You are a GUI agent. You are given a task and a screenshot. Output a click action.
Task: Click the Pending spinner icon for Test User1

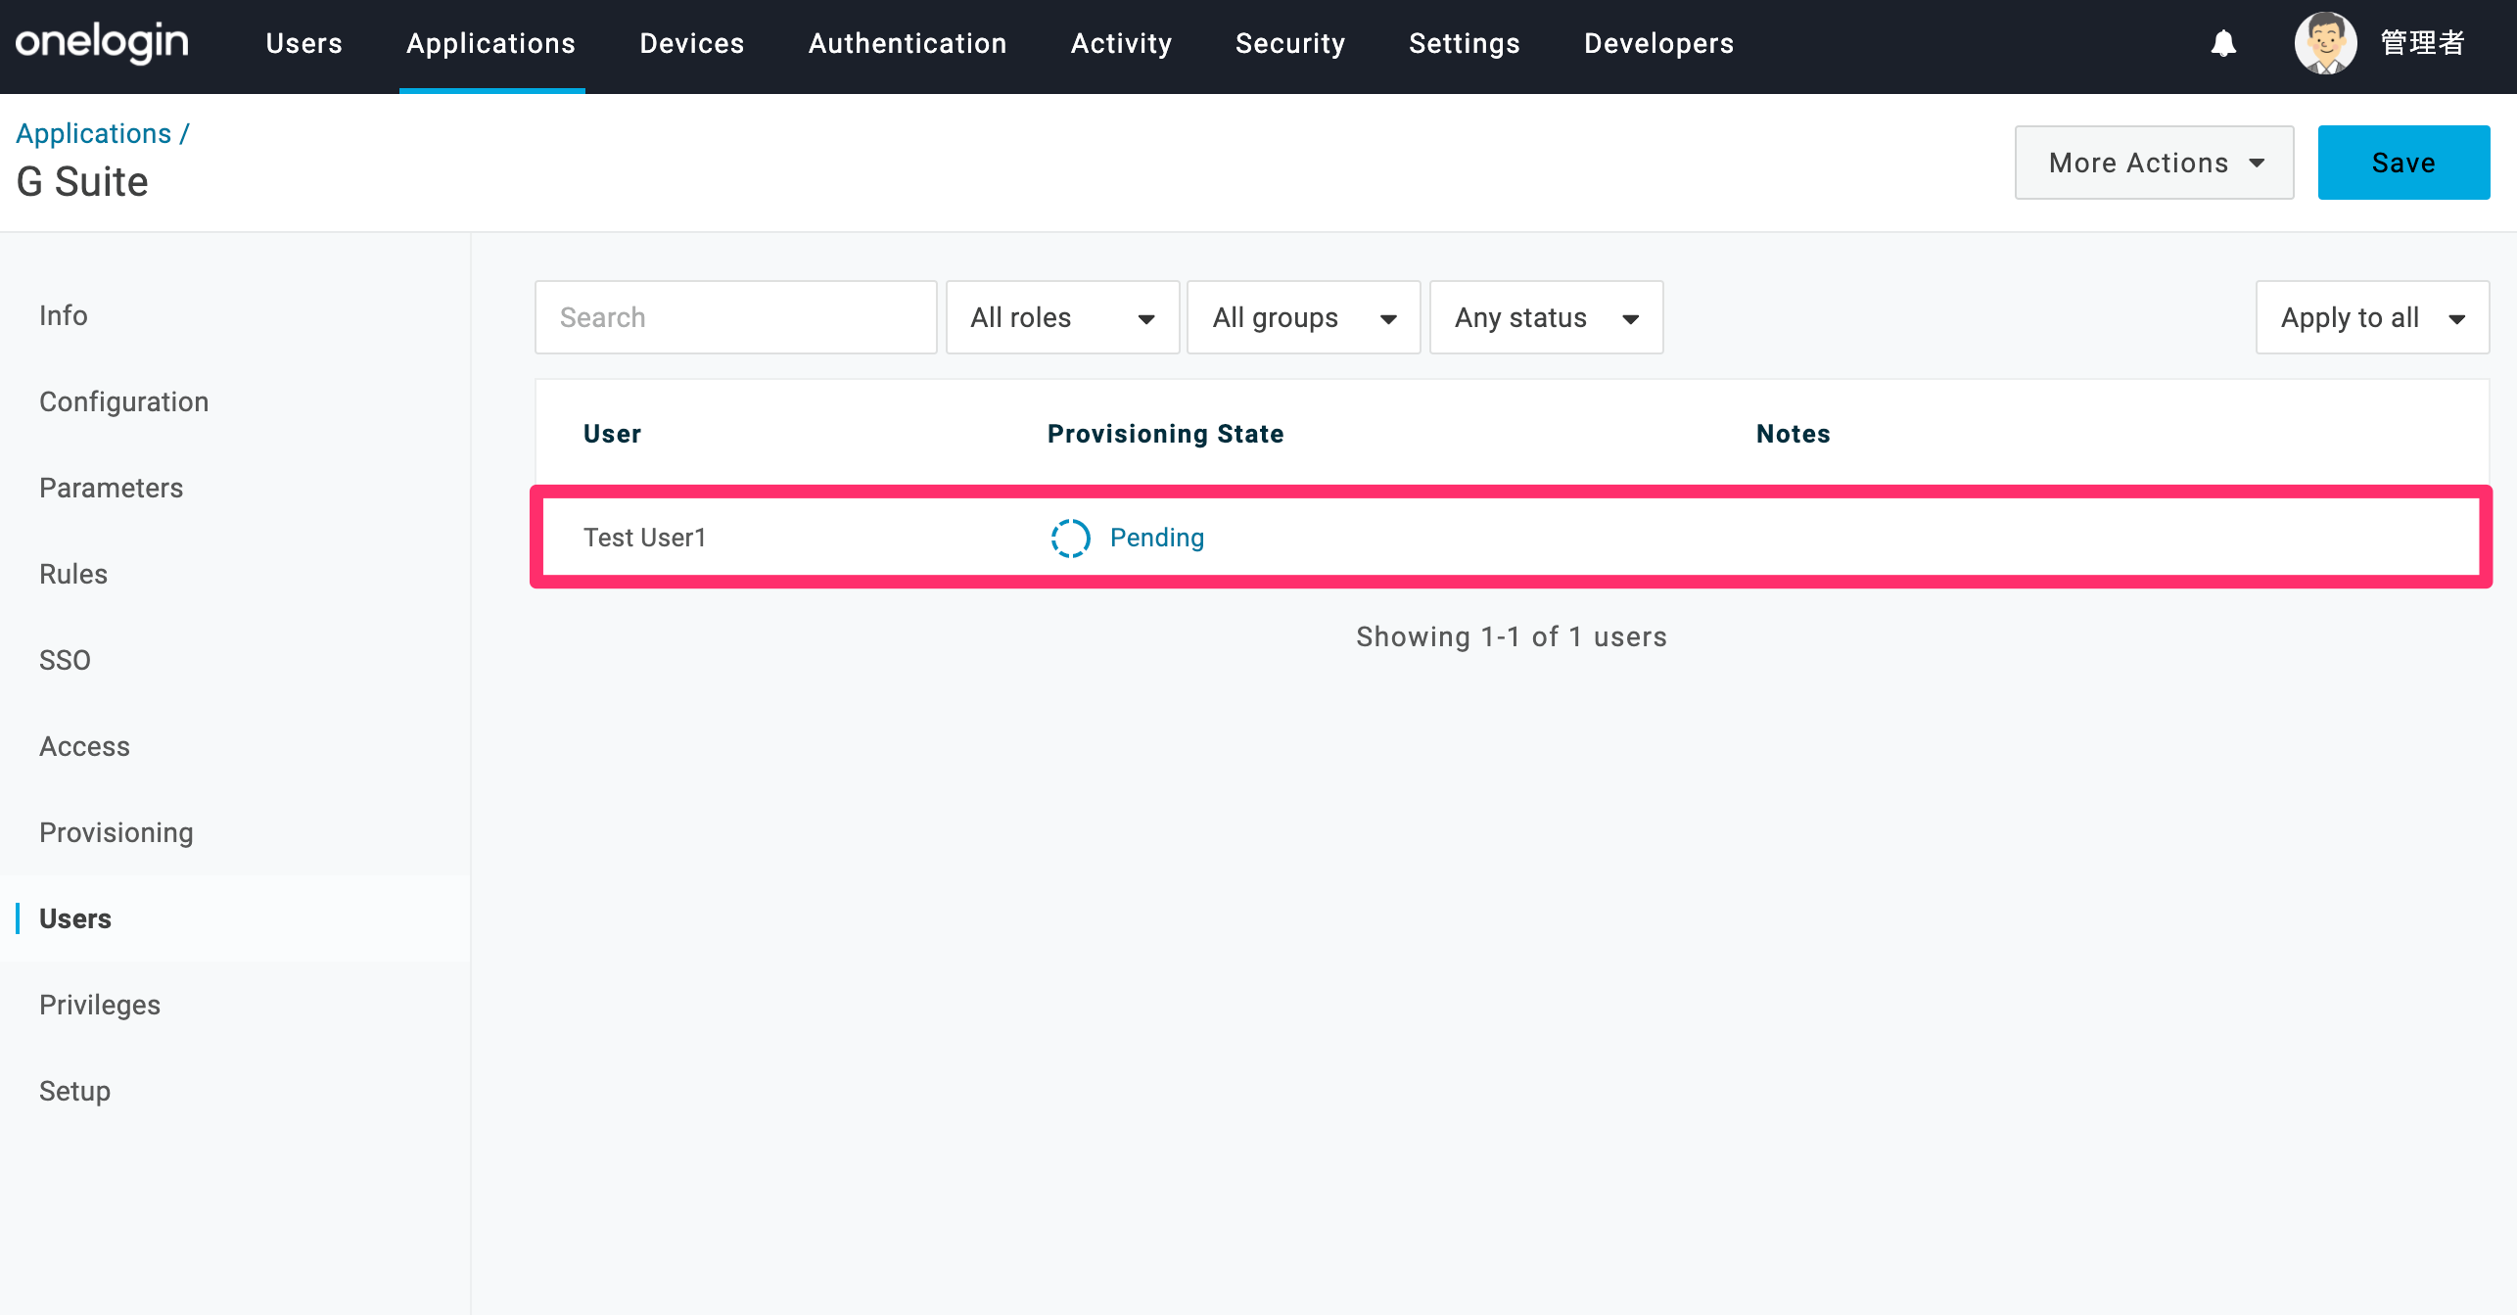(x=1070, y=538)
